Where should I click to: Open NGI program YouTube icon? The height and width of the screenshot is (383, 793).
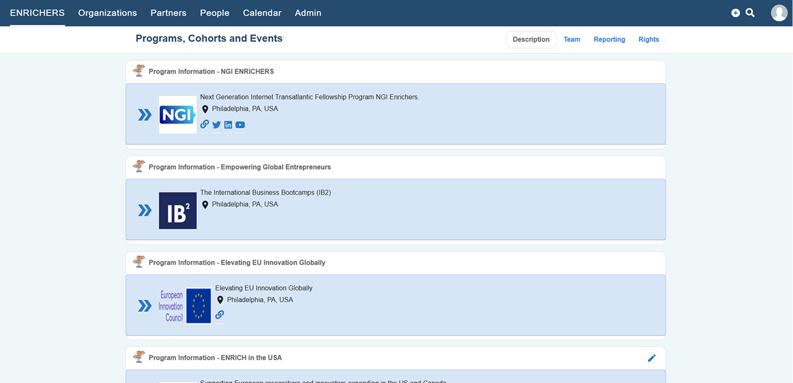coord(240,125)
